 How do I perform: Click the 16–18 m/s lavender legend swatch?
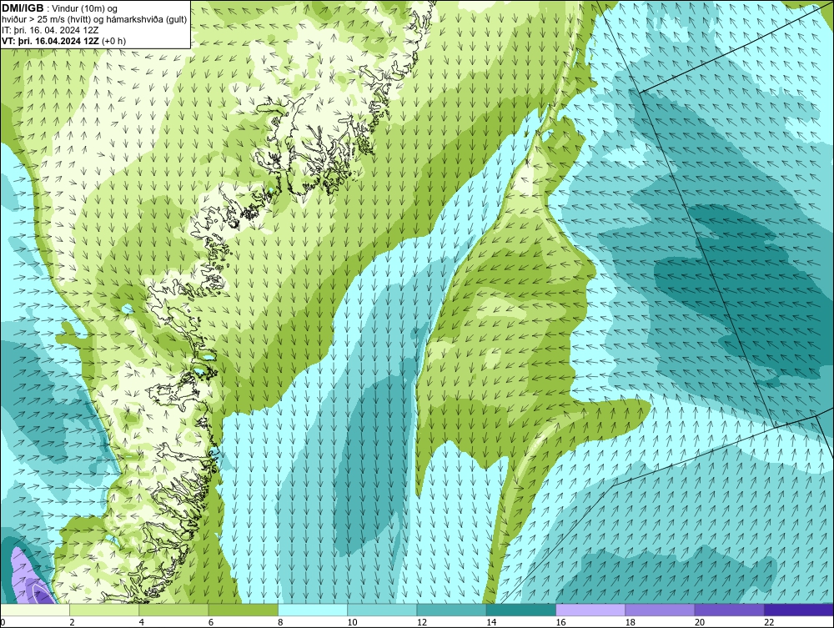[x=590, y=610]
